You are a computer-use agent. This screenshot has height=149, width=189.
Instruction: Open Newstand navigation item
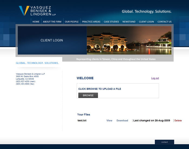pyautogui.click(x=129, y=22)
